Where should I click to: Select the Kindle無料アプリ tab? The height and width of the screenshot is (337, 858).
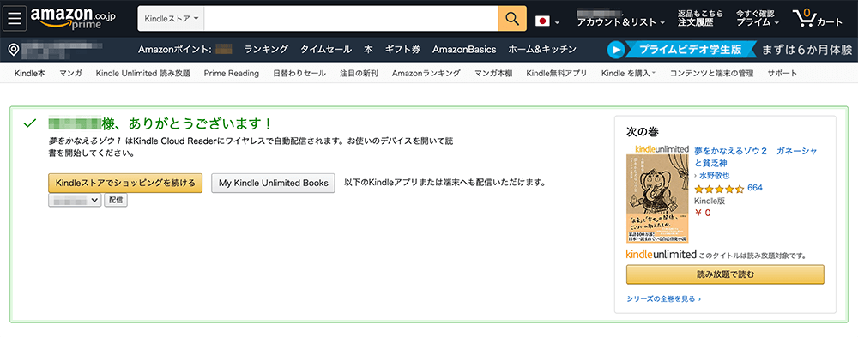(557, 73)
